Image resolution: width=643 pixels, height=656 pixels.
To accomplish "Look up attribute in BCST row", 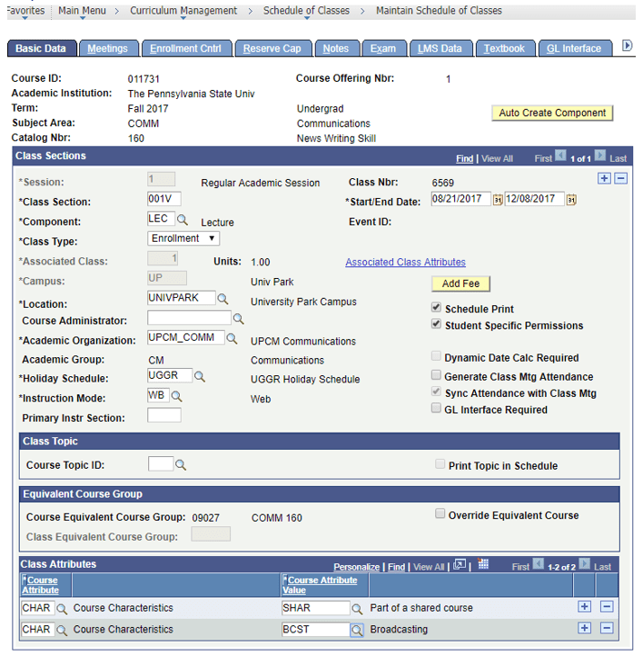I will 62,630.
